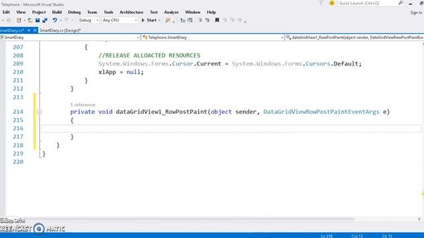Click the word dataGridView1_RowPostPaint on line 214
Image resolution: width=424 pixels, height=238 pixels.
coord(162,112)
